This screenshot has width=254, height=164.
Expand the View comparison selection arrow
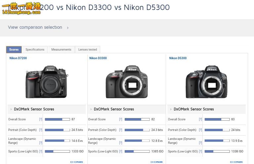click(x=68, y=28)
